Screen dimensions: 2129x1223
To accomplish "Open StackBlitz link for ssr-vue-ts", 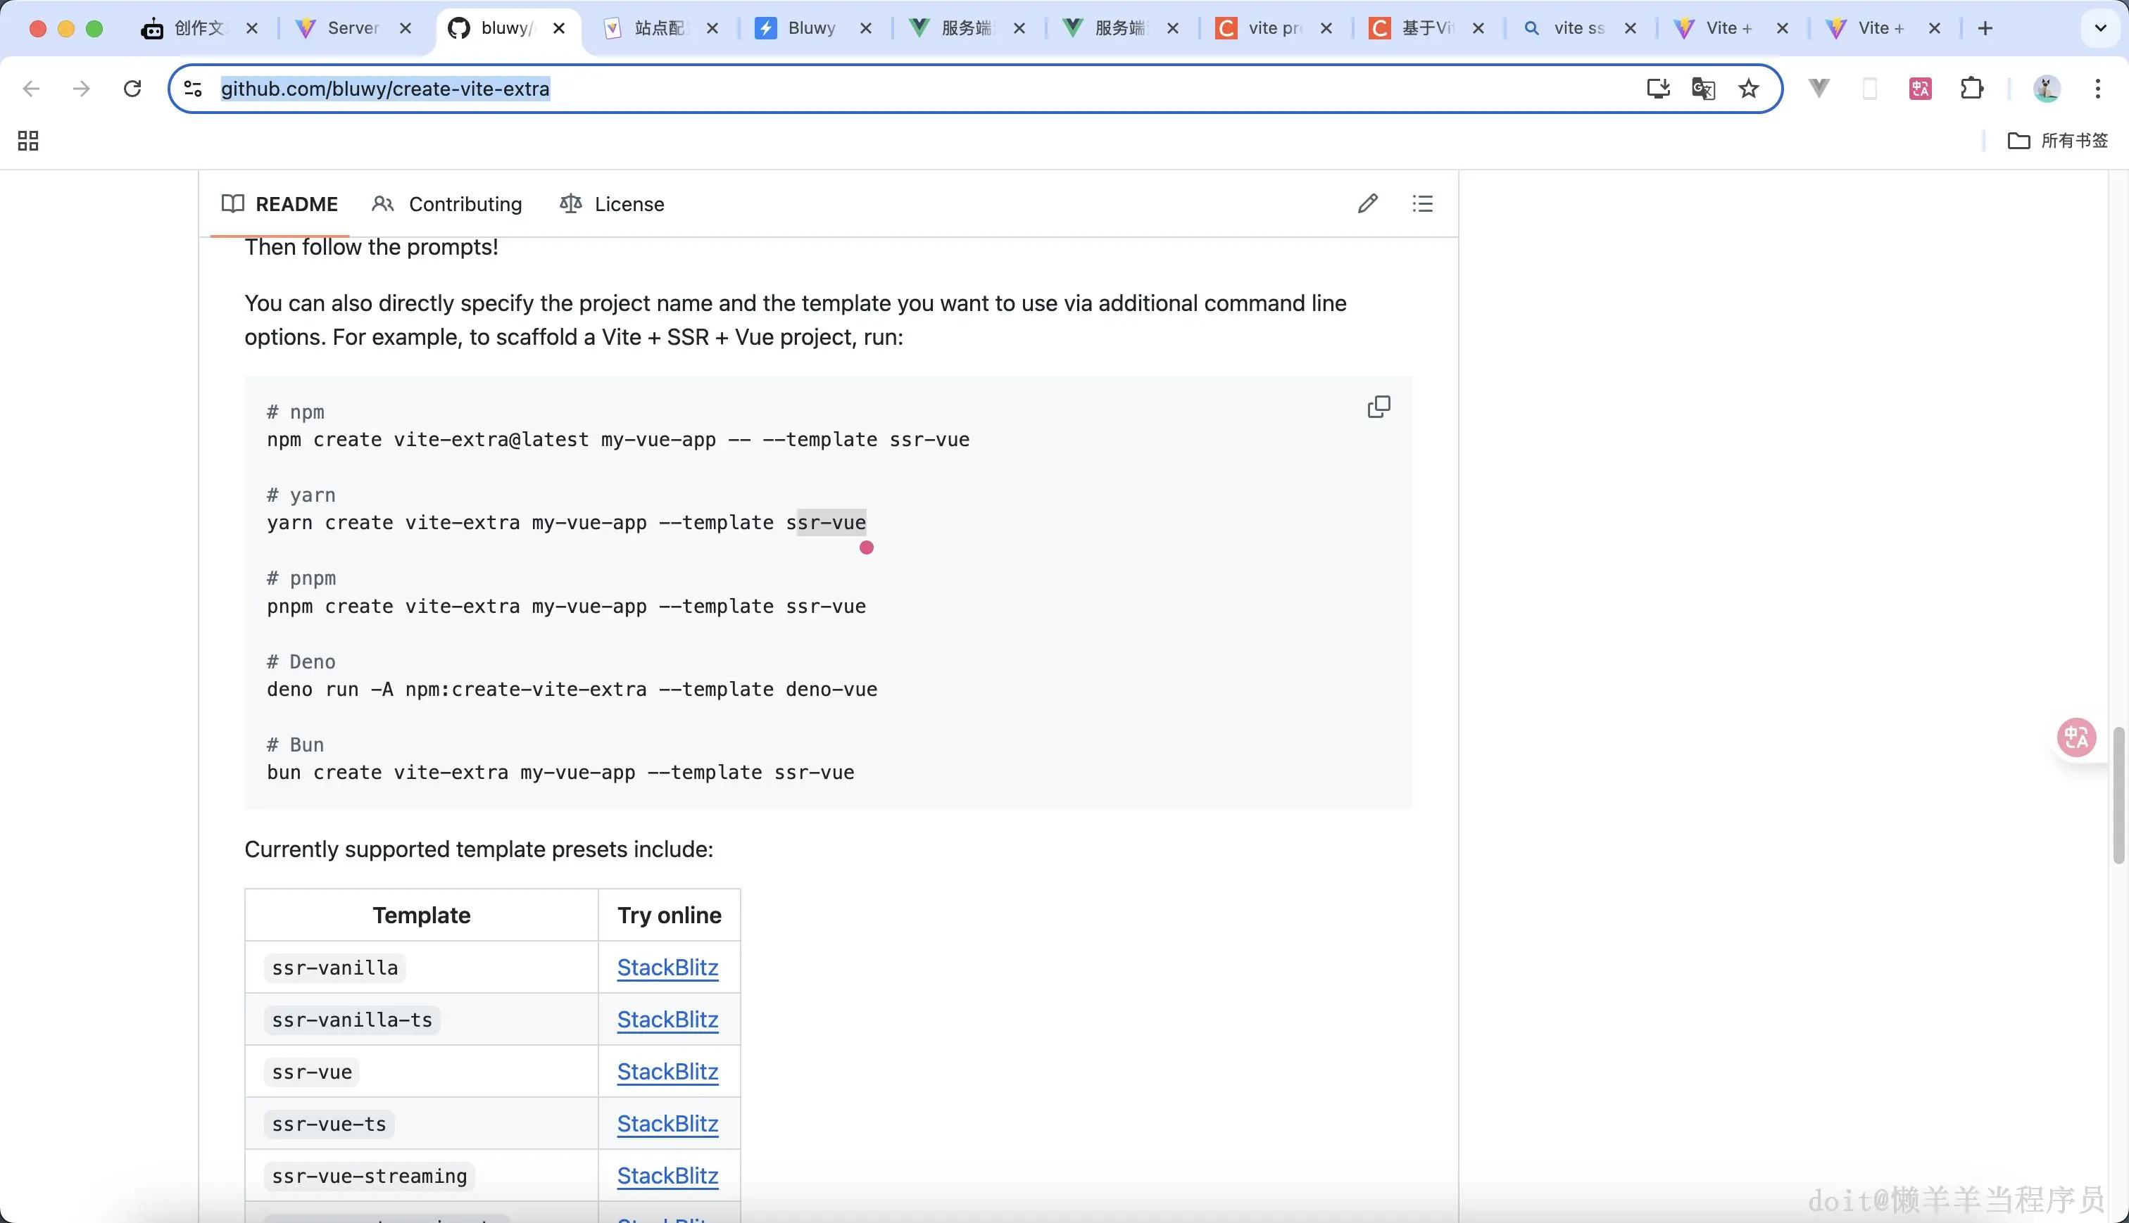I will point(667,1124).
